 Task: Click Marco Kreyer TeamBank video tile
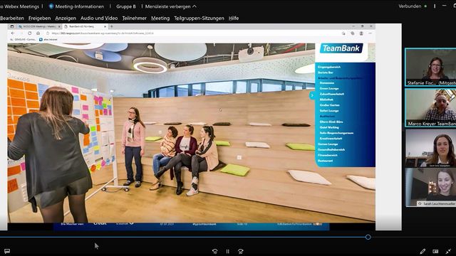(430, 107)
